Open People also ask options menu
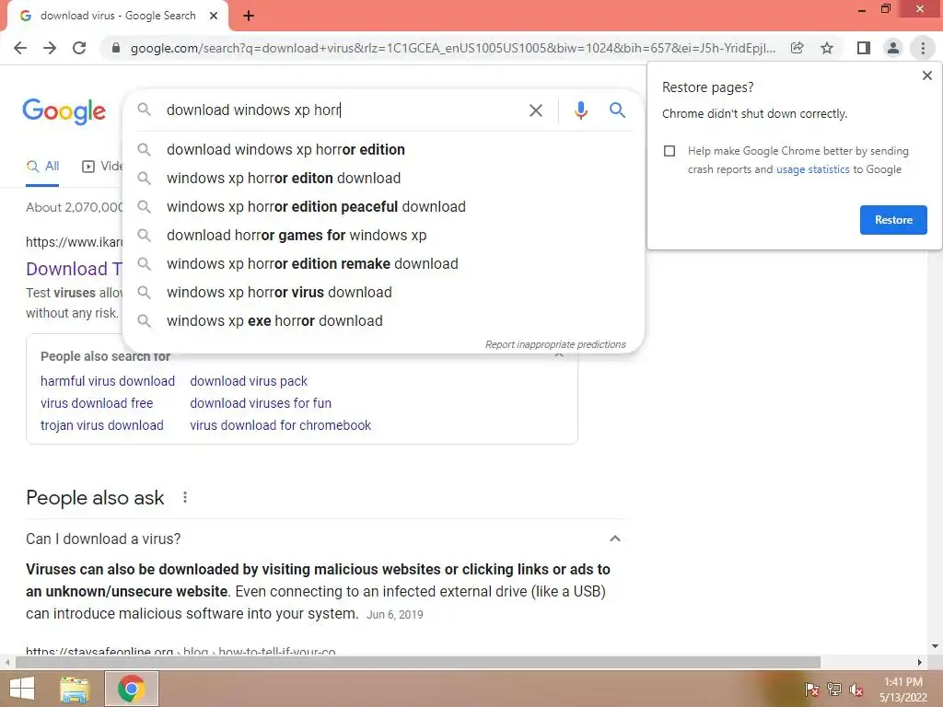This screenshot has width=943, height=707. pos(185,497)
